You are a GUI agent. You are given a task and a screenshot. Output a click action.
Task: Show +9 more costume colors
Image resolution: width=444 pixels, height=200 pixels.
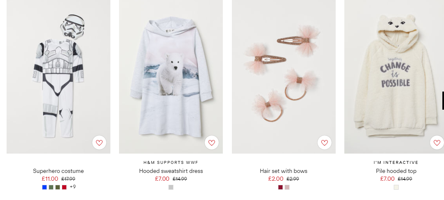73,187
